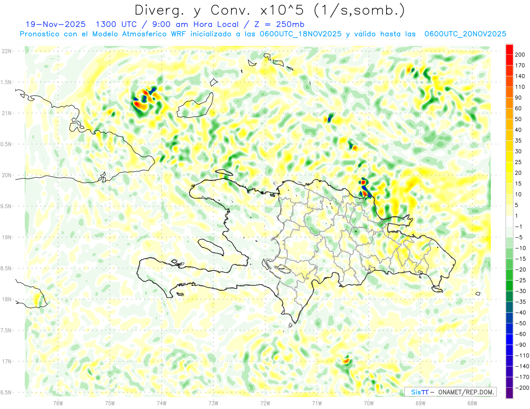The image size is (530, 409).
Task: Click the -40 color scale label
Action: click(520, 313)
